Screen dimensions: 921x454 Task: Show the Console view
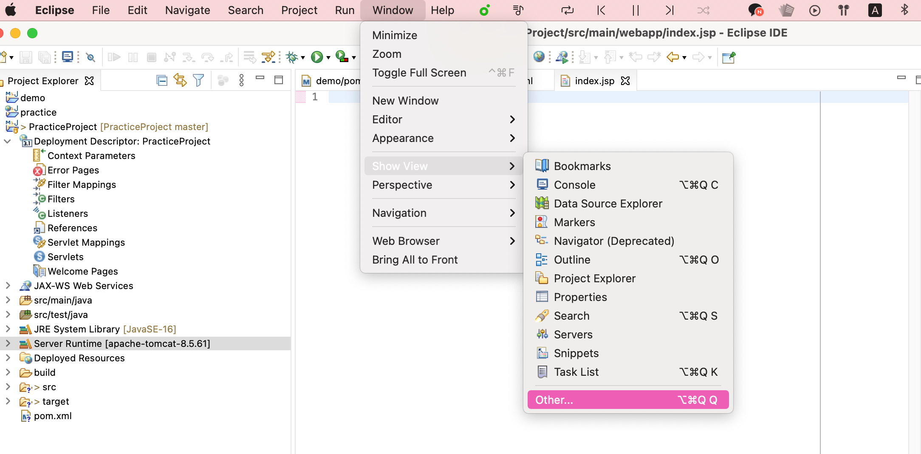point(628,185)
